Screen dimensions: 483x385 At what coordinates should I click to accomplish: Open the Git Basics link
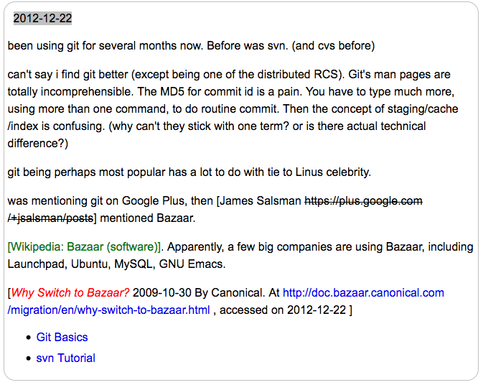[62, 337]
